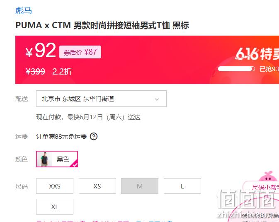Choose size L
The width and height of the screenshot is (279, 222).
click(182, 186)
